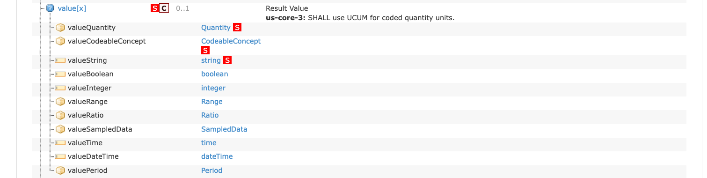Click the S flag beside string type
This screenshot has width=707, height=178.
pos(227,60)
